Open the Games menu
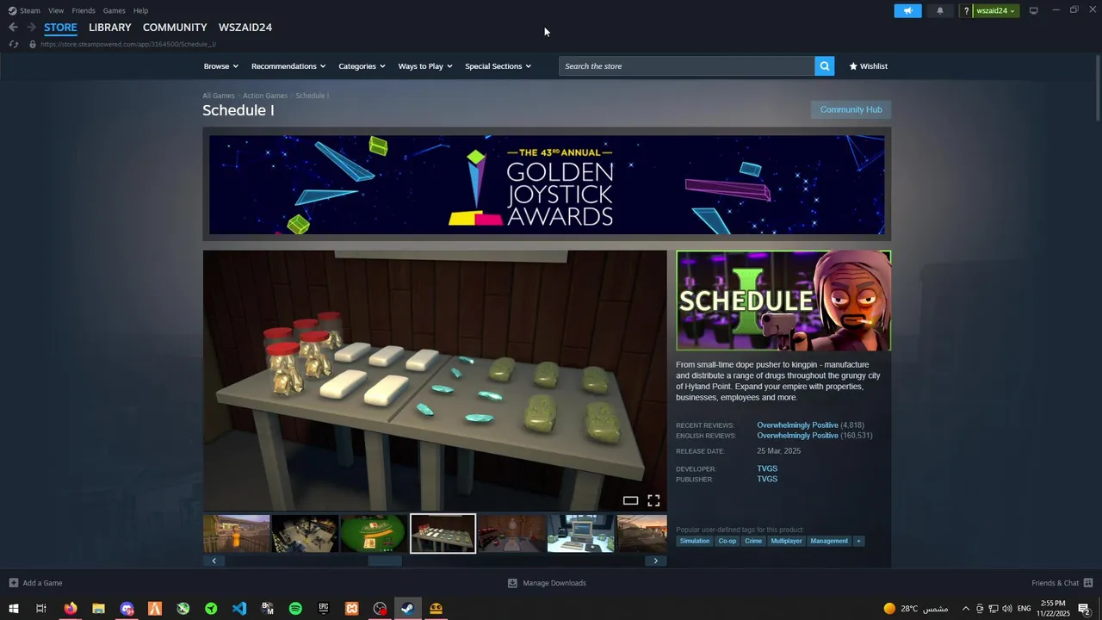Screen dimensions: 1102x620 [114, 10]
